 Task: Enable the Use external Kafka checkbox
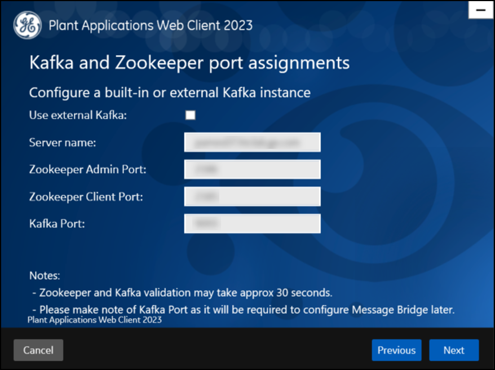coord(191,115)
